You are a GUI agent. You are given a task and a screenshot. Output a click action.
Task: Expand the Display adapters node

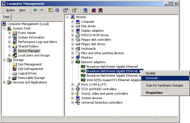coord(72,31)
